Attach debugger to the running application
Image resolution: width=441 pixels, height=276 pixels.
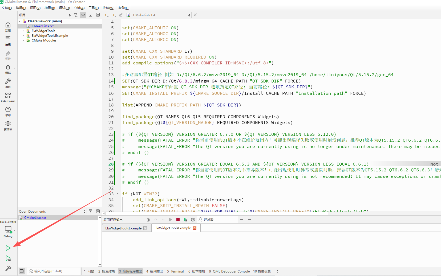pyautogui.click(x=185, y=220)
